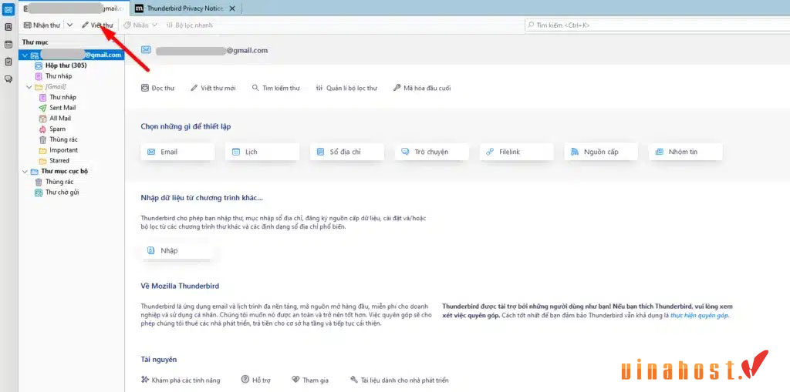Collapse the gmail.com account folder tree

pos(25,55)
